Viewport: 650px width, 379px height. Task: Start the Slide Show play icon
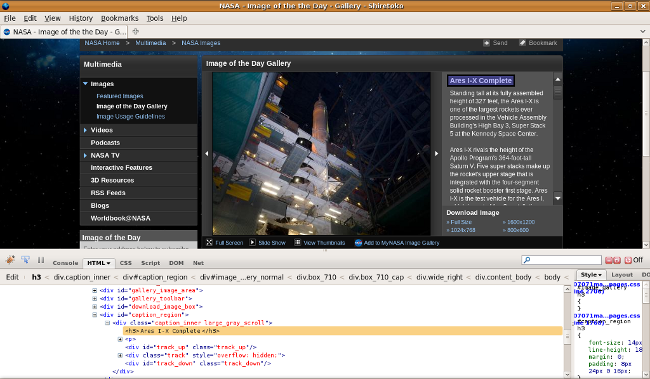(253, 243)
